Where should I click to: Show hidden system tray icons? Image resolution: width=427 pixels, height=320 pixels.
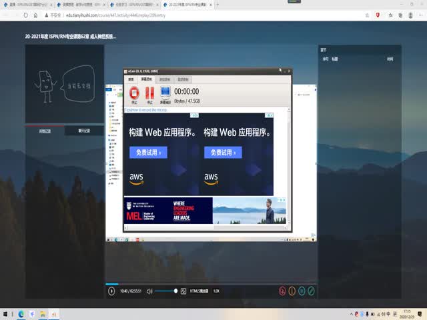352,314
